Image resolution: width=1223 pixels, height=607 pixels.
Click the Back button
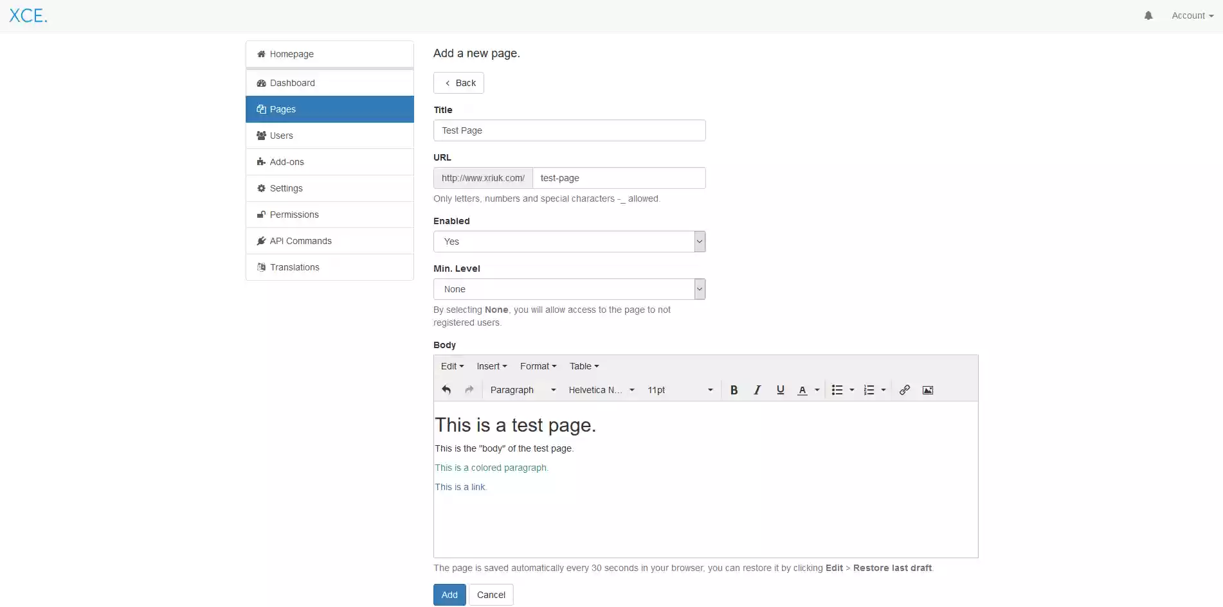click(458, 83)
